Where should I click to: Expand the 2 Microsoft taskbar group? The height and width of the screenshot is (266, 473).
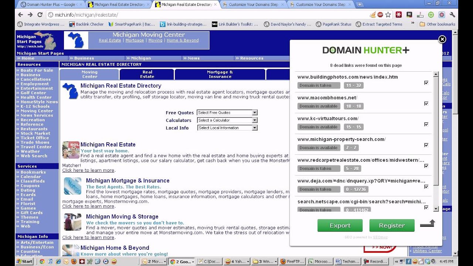point(154,261)
